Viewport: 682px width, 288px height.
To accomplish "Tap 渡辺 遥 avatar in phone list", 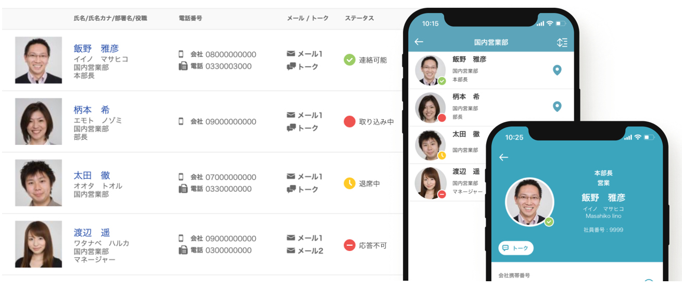I will point(430,183).
